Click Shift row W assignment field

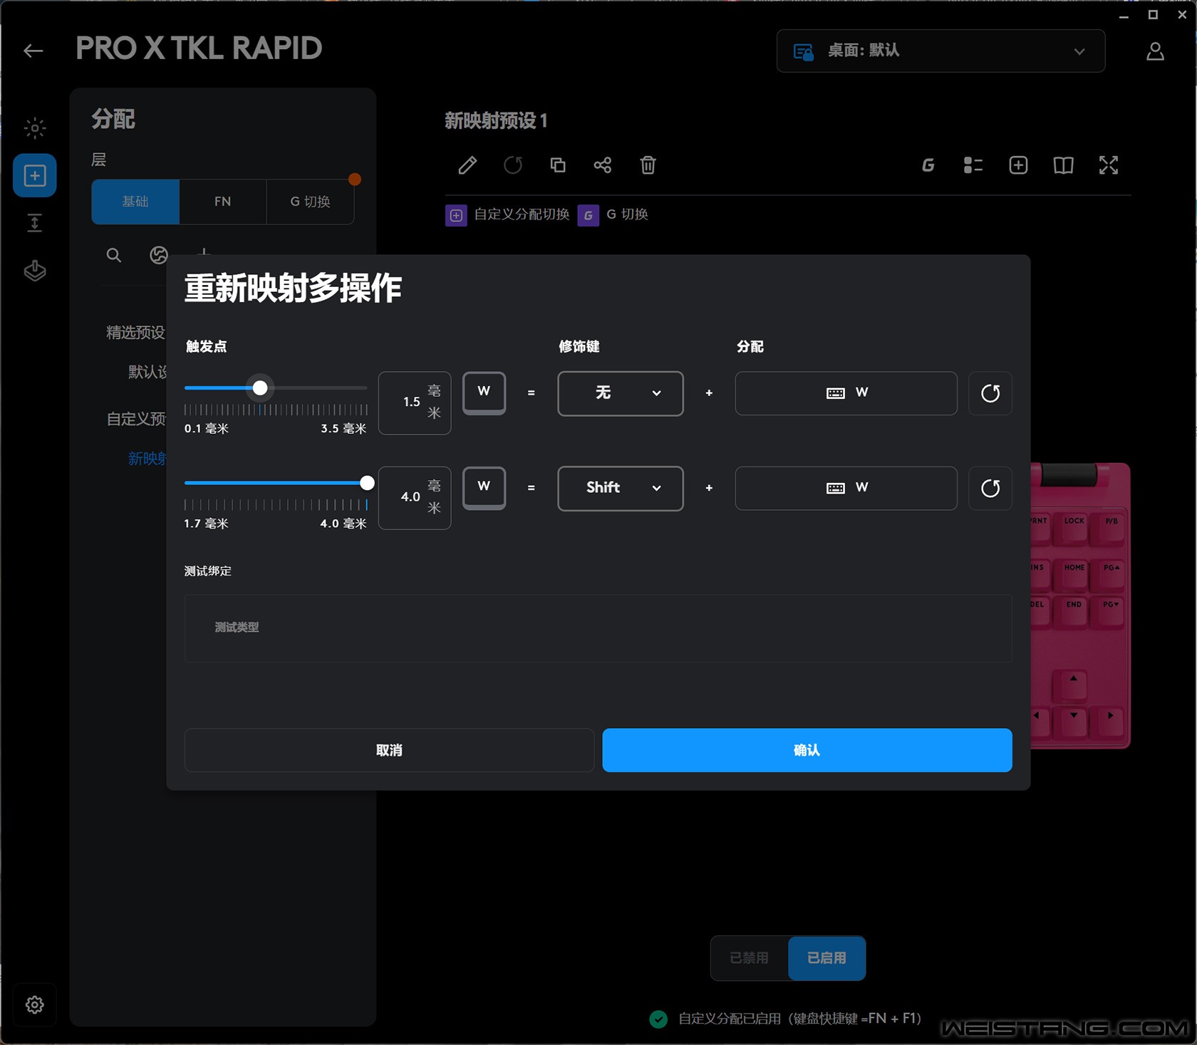(x=846, y=488)
